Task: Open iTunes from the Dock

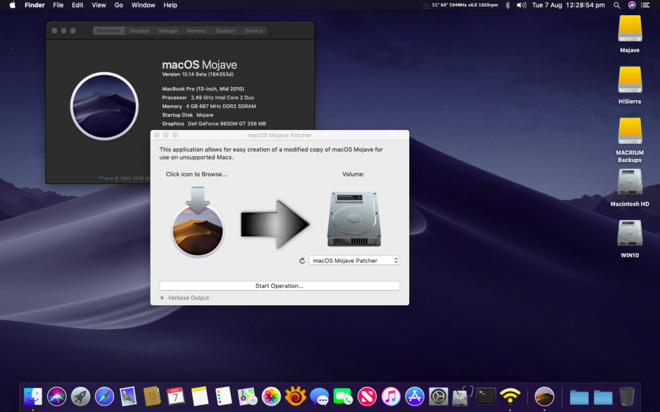Action: [391, 396]
